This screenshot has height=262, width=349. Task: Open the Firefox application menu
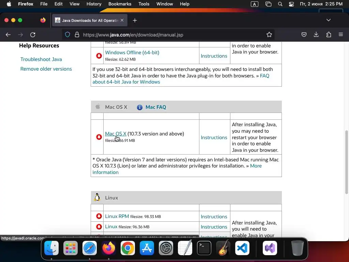click(x=26, y=4)
